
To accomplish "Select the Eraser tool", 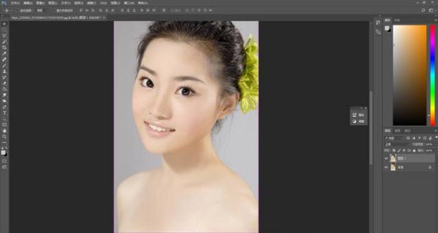I will point(4,83).
